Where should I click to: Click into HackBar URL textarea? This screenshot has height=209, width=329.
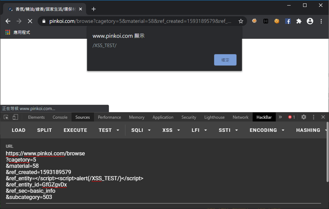(163, 175)
